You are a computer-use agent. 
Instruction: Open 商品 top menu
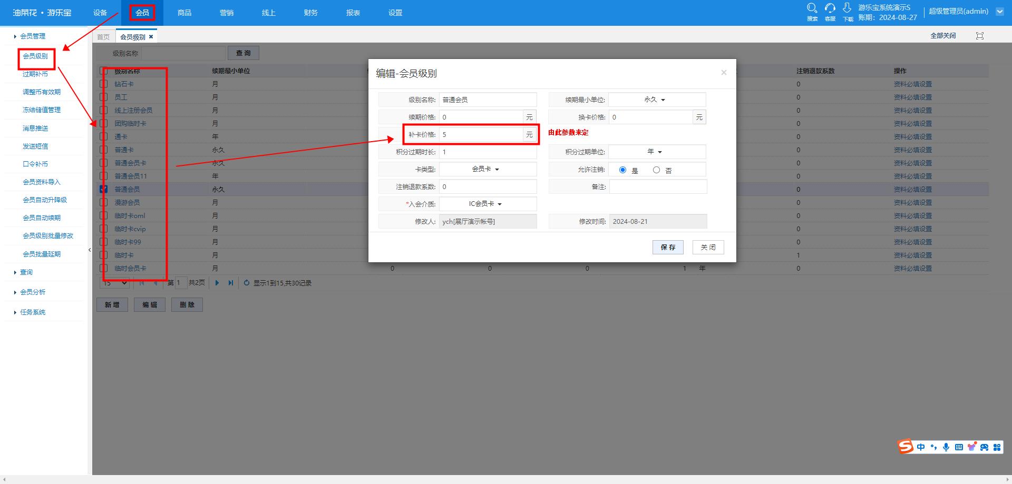coord(184,13)
